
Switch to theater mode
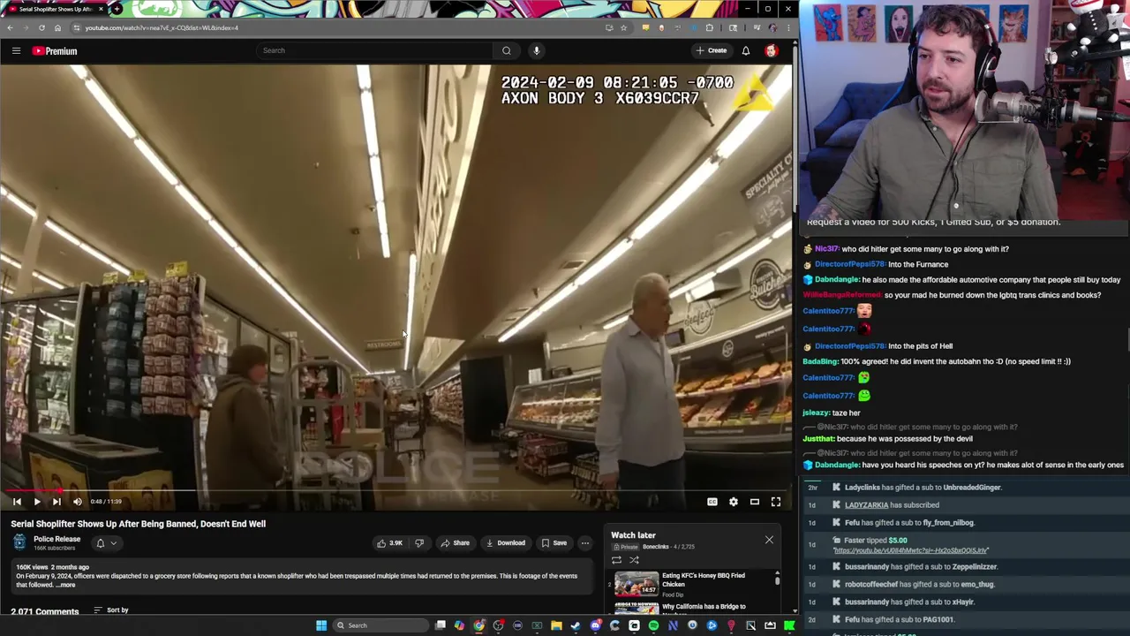[x=755, y=502]
